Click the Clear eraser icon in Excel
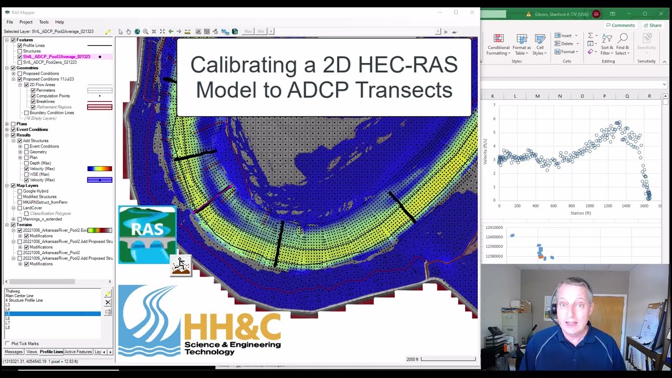Image resolution: width=672 pixels, height=378 pixels. pyautogui.click(x=591, y=51)
